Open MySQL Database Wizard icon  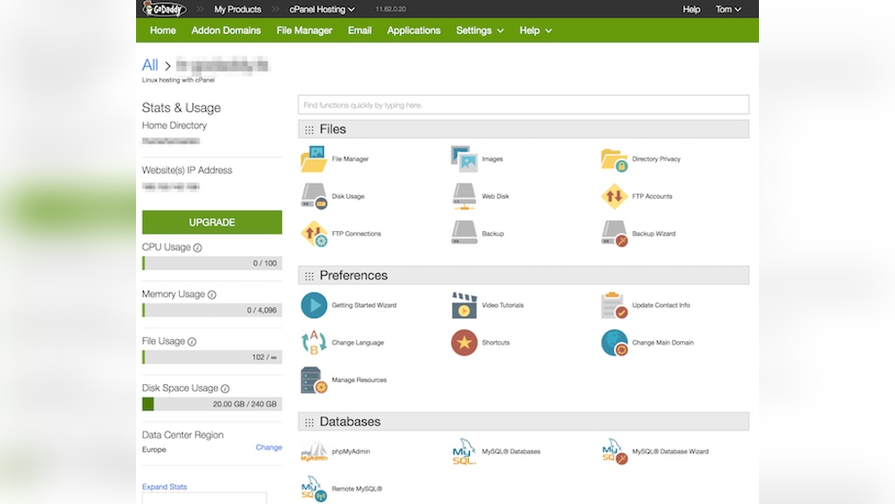point(614,451)
